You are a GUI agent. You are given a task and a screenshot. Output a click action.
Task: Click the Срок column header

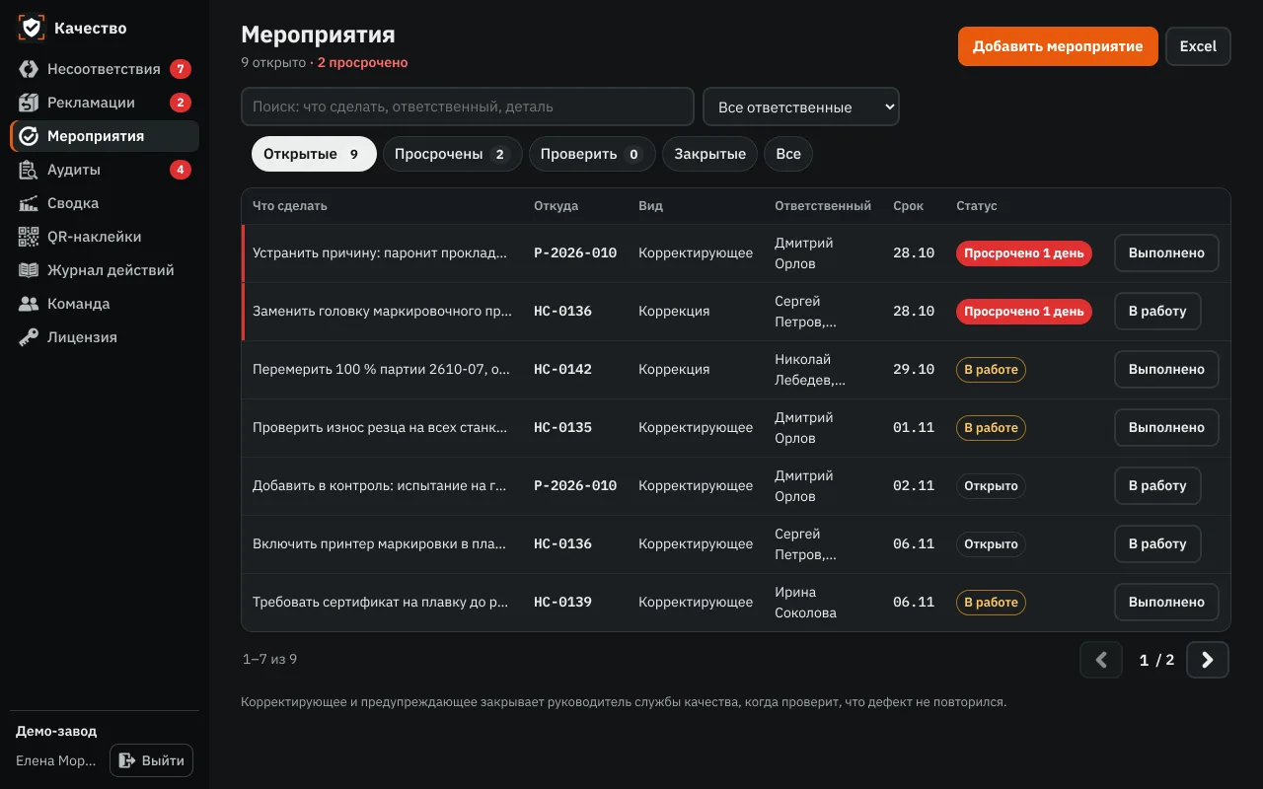point(909,206)
